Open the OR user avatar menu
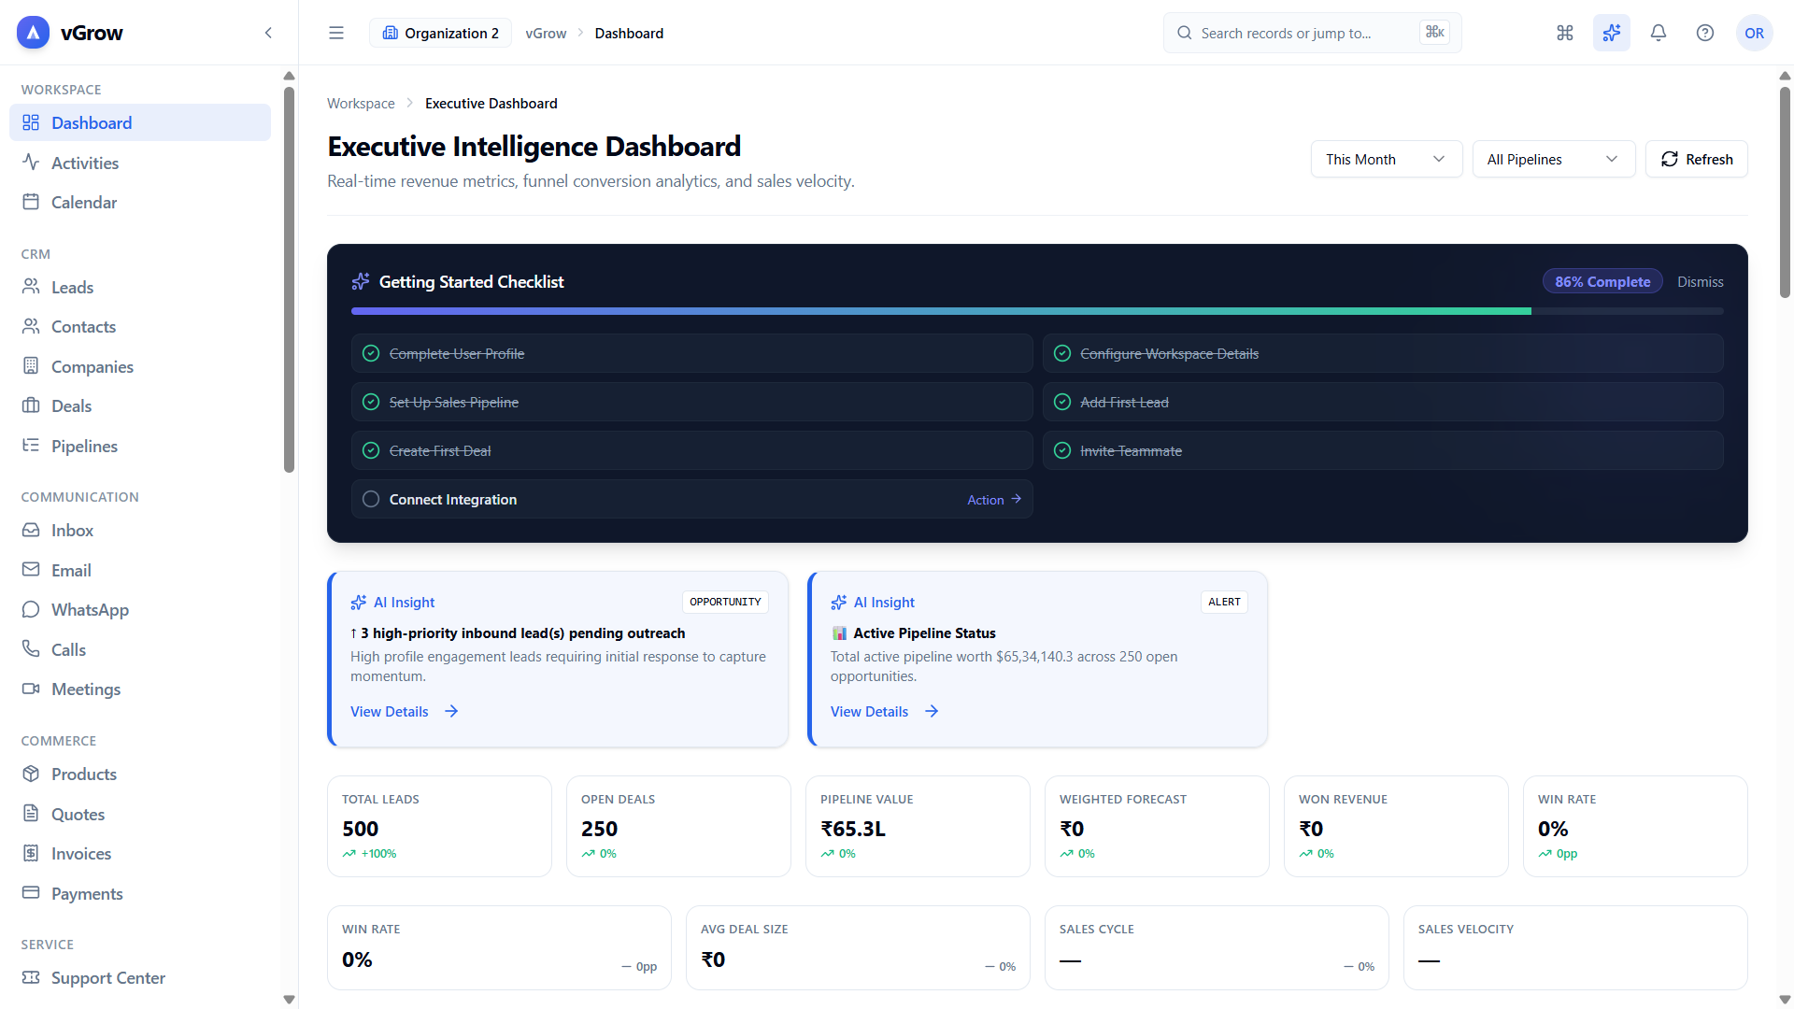 [1754, 33]
